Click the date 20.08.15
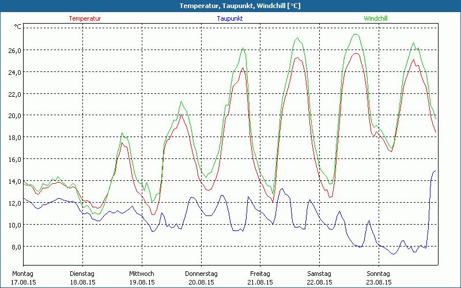 click(x=201, y=282)
